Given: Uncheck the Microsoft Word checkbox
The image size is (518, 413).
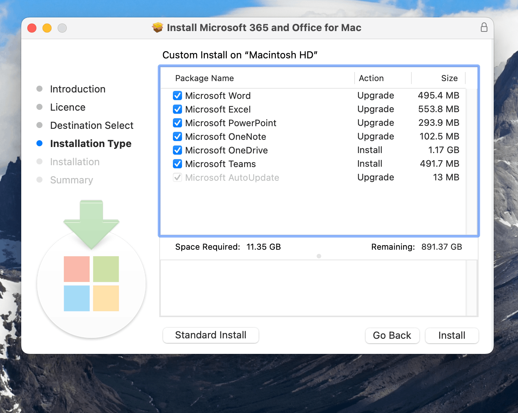Looking at the screenshot, I should 177,95.
